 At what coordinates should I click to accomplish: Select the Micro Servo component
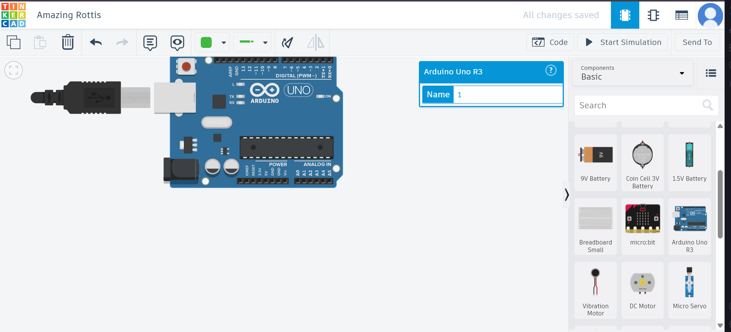tap(689, 290)
